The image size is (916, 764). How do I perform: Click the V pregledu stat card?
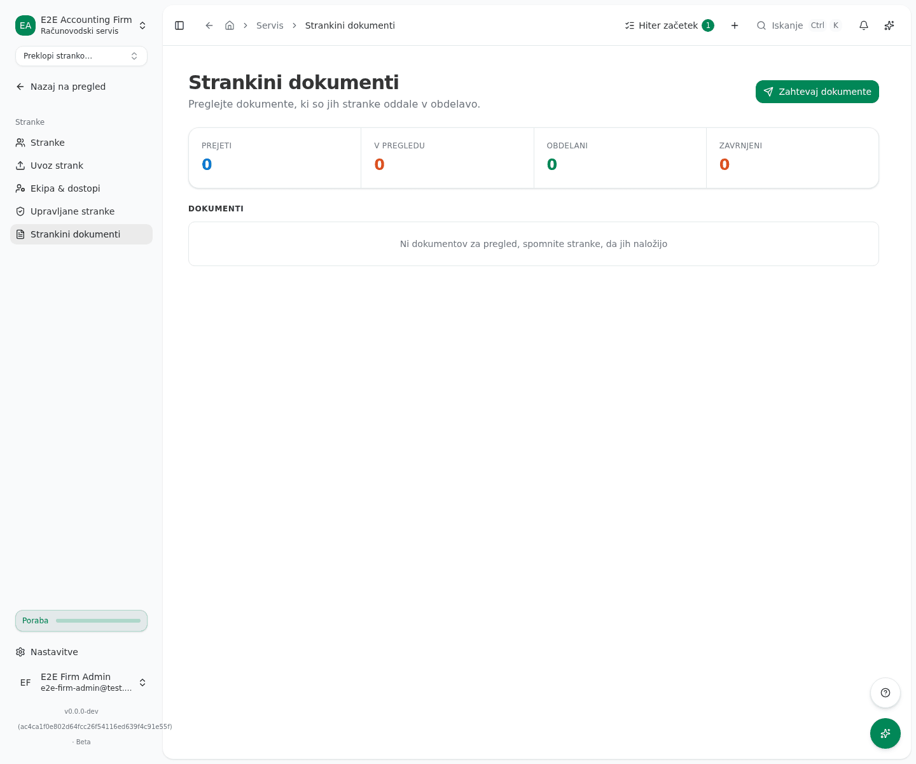click(447, 158)
